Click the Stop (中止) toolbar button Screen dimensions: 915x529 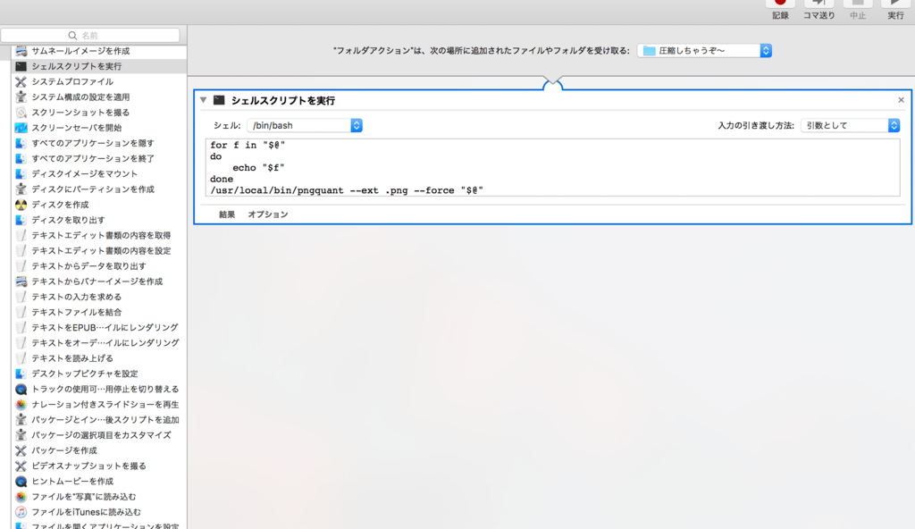tap(858, 10)
